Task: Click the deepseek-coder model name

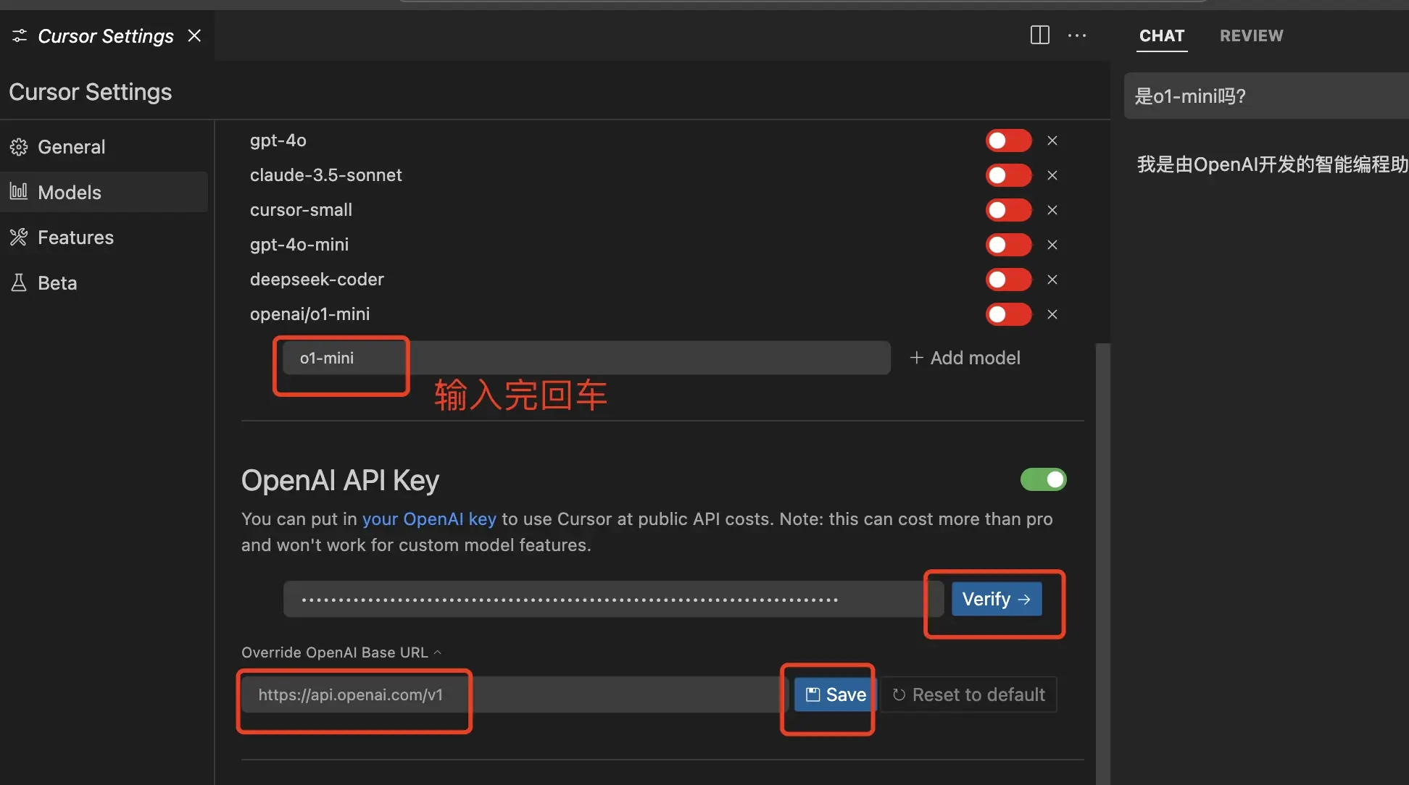Action: [317, 280]
